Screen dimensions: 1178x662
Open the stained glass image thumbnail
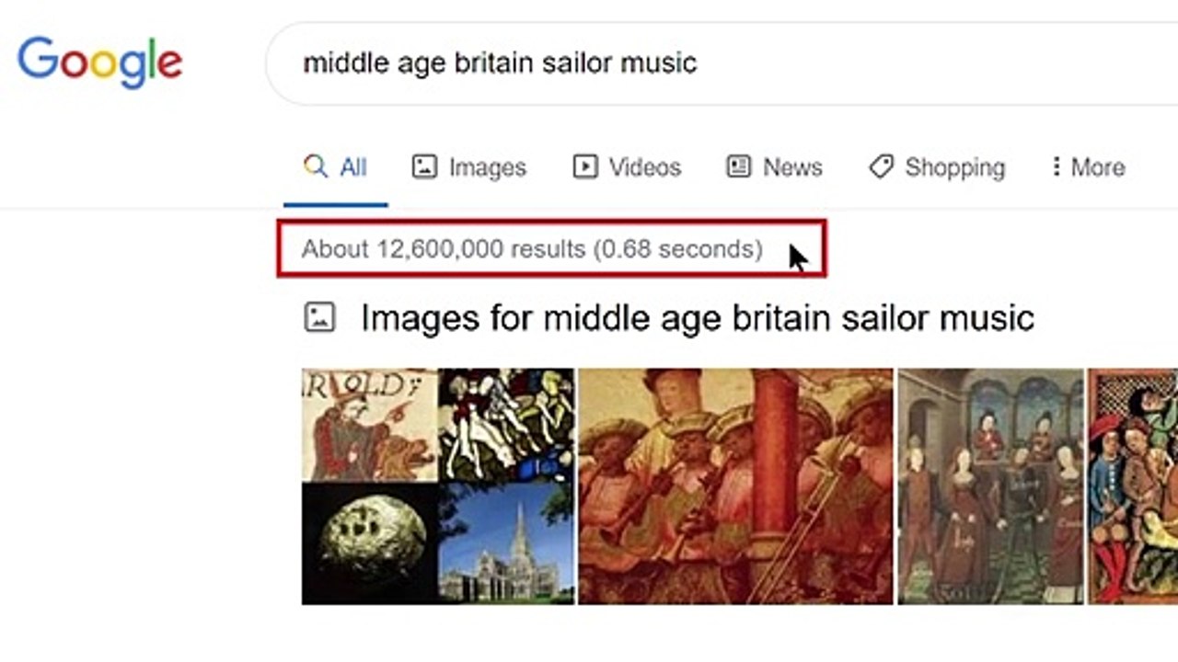pyautogui.click(x=506, y=425)
